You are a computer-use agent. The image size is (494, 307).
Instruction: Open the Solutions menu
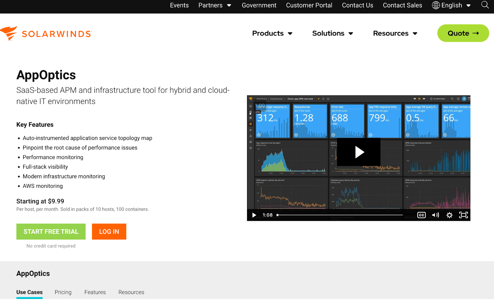[x=333, y=33]
